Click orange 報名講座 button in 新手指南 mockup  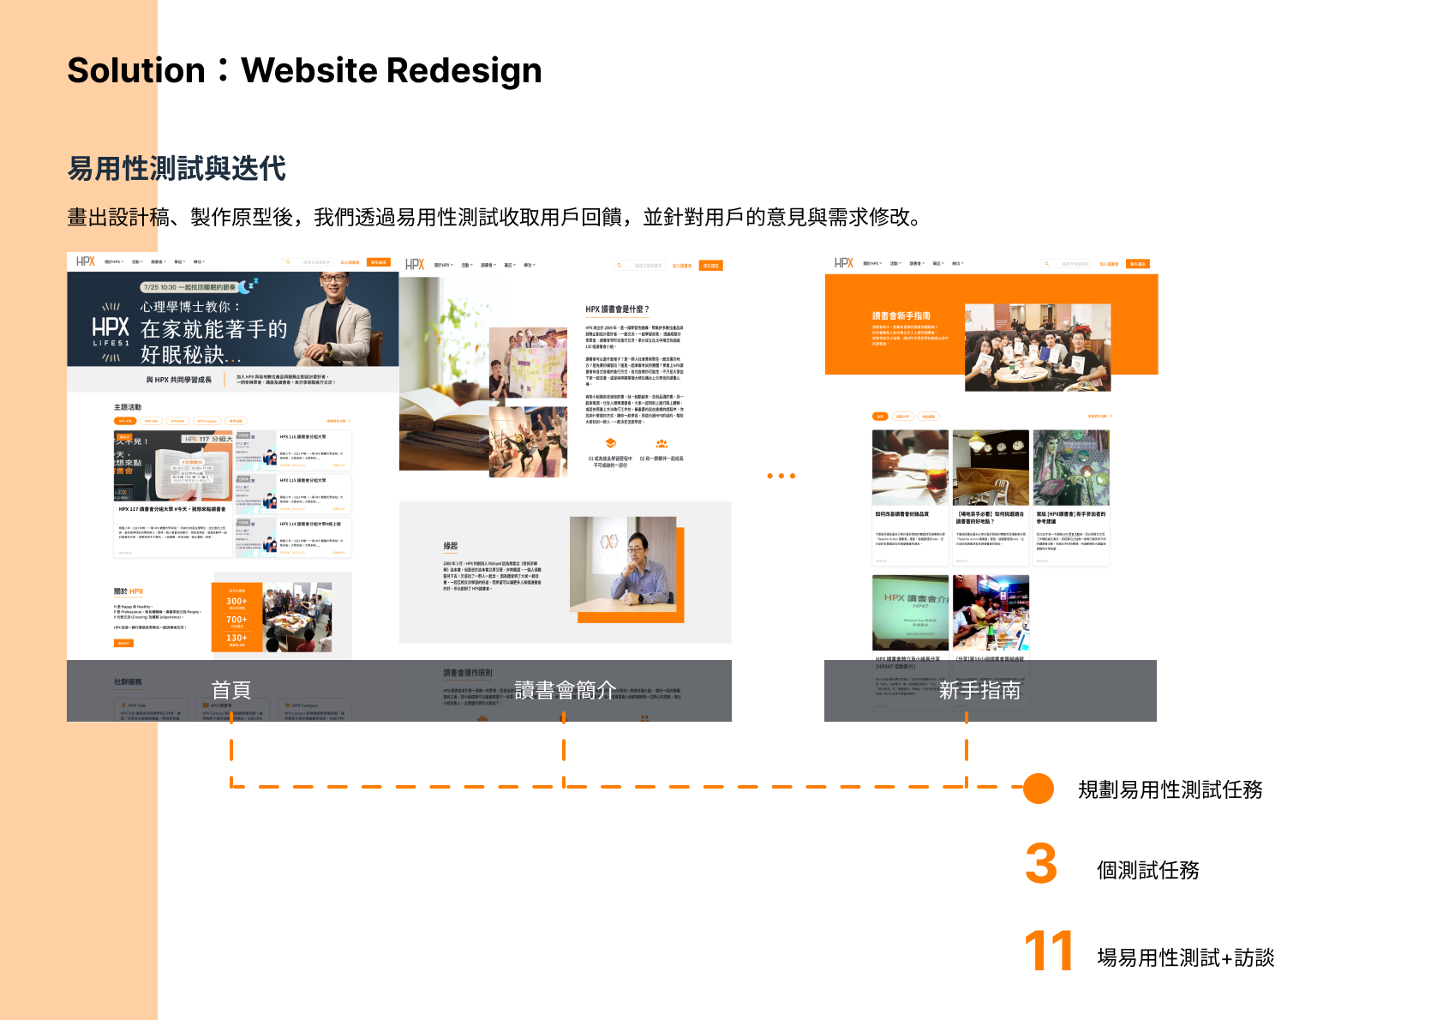pos(1138,264)
